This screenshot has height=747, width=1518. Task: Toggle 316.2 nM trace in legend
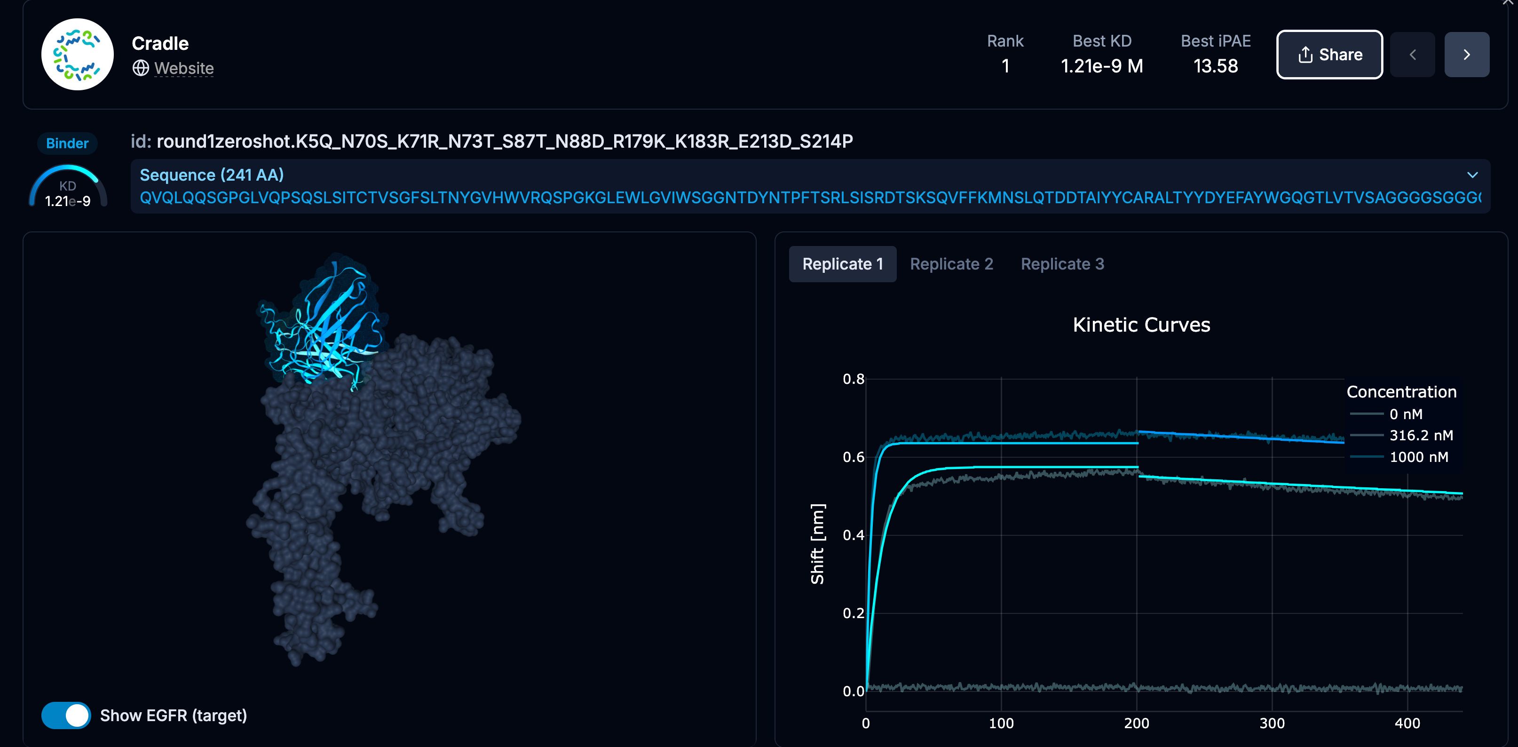point(1420,436)
